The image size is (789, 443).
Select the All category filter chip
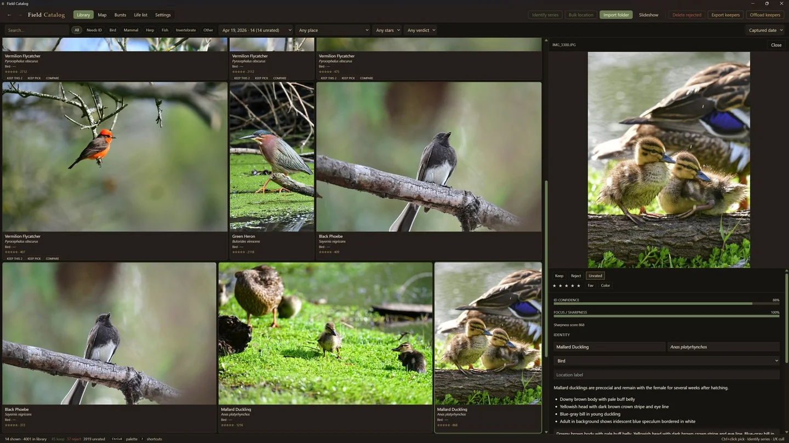coord(77,30)
